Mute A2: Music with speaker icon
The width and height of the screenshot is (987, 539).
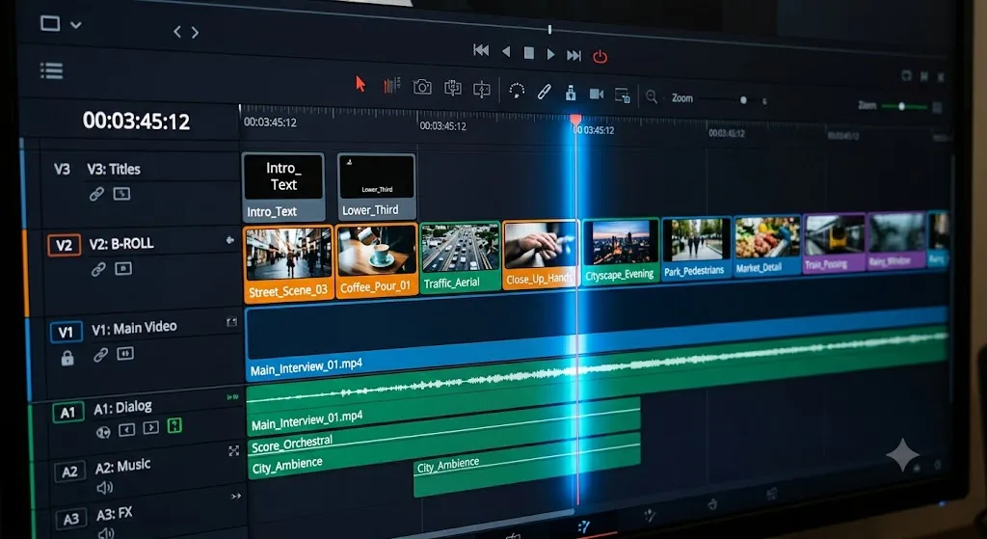pyautogui.click(x=104, y=487)
